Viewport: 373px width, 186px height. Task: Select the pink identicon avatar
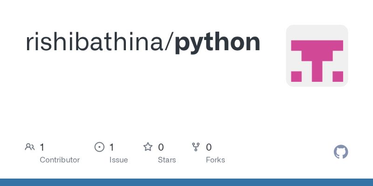[317, 56]
